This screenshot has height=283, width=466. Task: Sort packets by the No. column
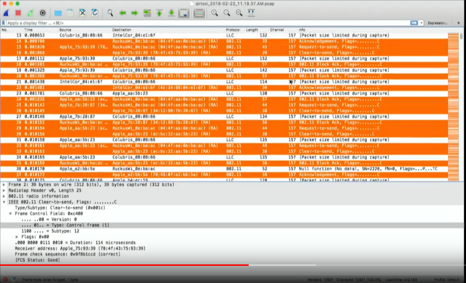point(4,30)
